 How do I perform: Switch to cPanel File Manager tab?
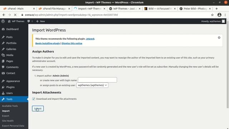pos(55,9)
